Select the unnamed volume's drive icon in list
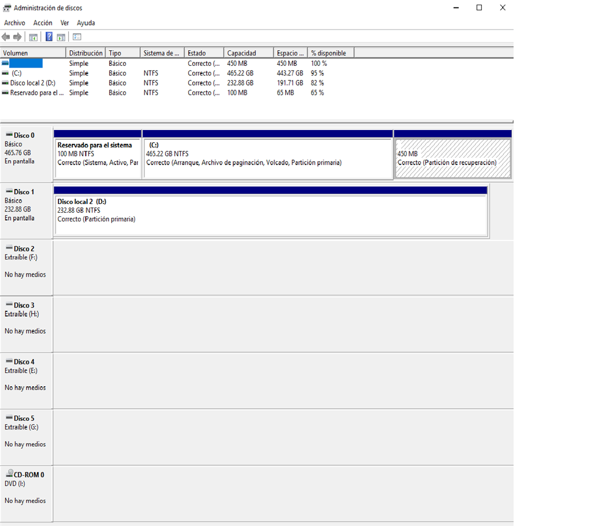Image resolution: width=591 pixels, height=526 pixels. (5, 64)
